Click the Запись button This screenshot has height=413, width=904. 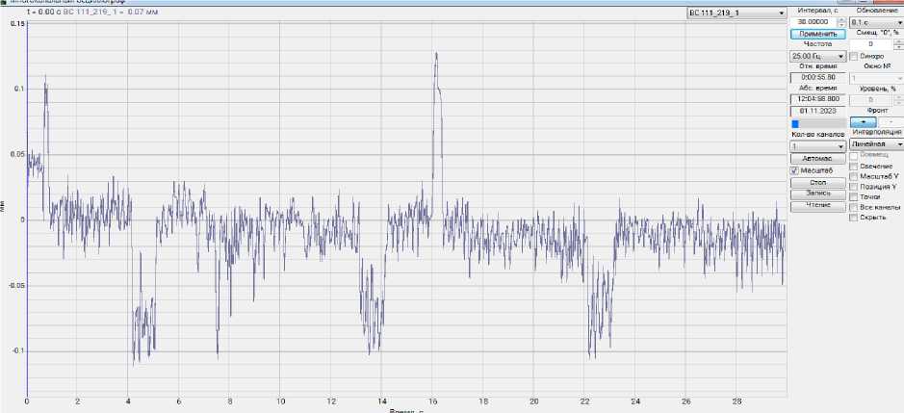[x=817, y=194]
